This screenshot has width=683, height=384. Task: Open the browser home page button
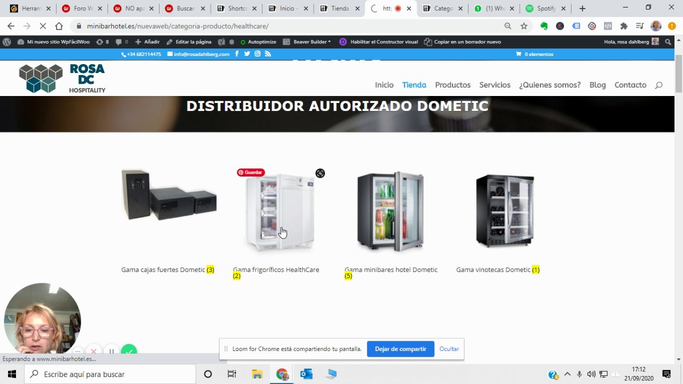pos(59,26)
